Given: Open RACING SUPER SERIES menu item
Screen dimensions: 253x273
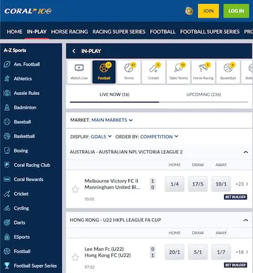Looking at the screenshot, I should [x=119, y=32].
